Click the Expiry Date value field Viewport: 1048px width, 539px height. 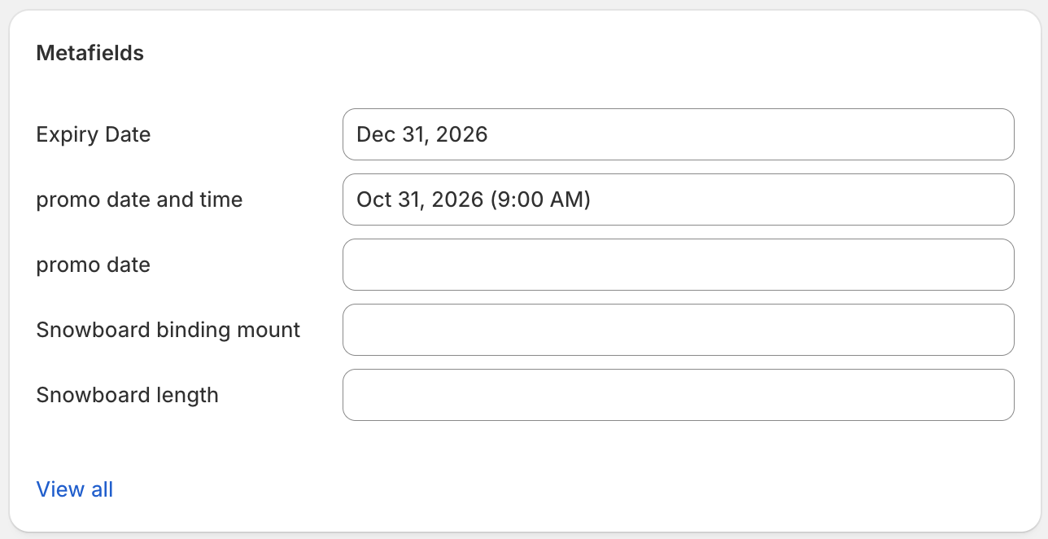pyautogui.click(x=679, y=134)
